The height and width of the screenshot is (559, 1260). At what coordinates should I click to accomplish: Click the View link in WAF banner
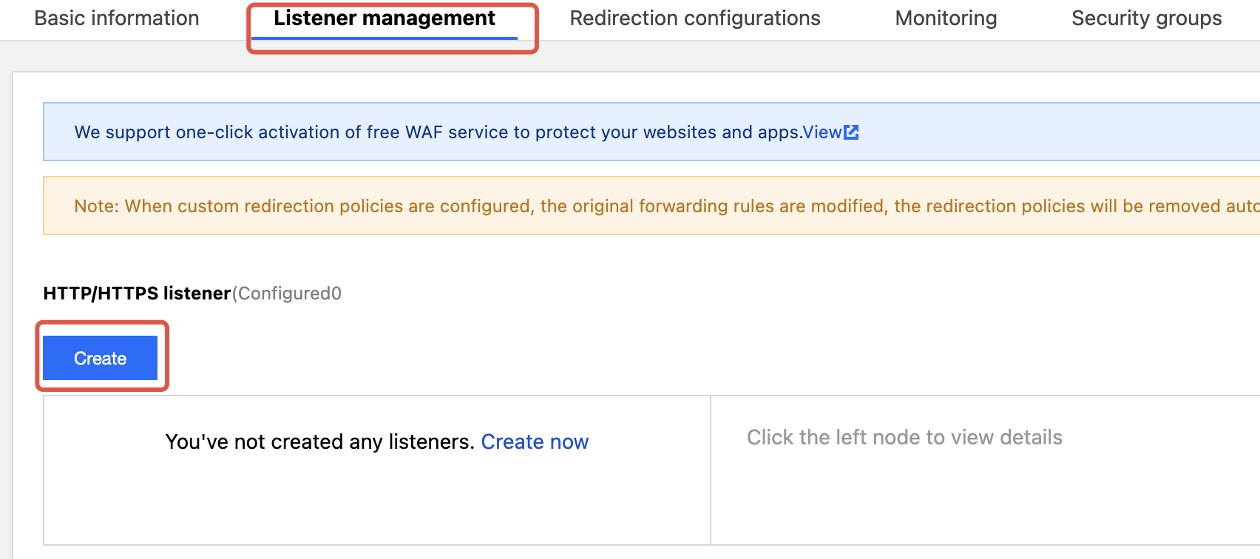(822, 132)
